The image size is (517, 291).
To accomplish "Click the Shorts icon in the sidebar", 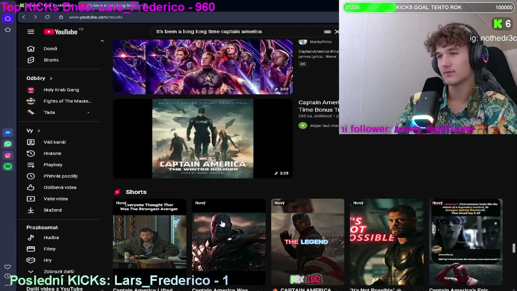I will [31, 60].
